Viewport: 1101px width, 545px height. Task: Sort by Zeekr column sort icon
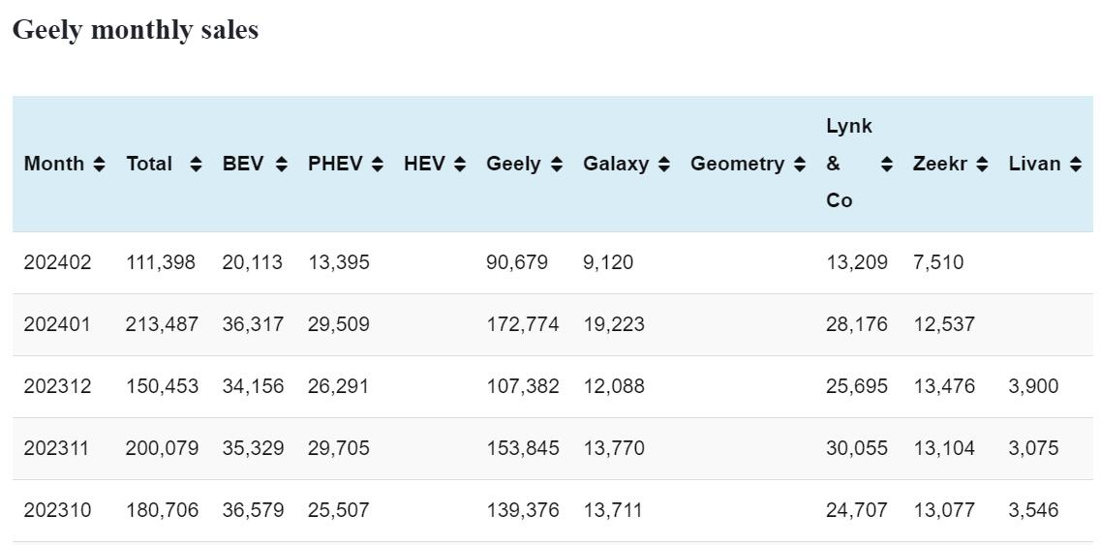click(x=982, y=165)
